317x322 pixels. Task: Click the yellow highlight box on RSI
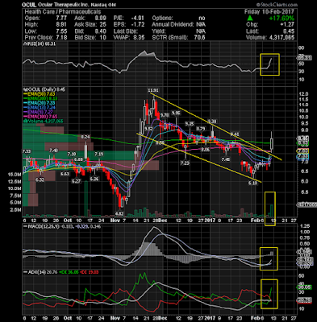pos(269,64)
